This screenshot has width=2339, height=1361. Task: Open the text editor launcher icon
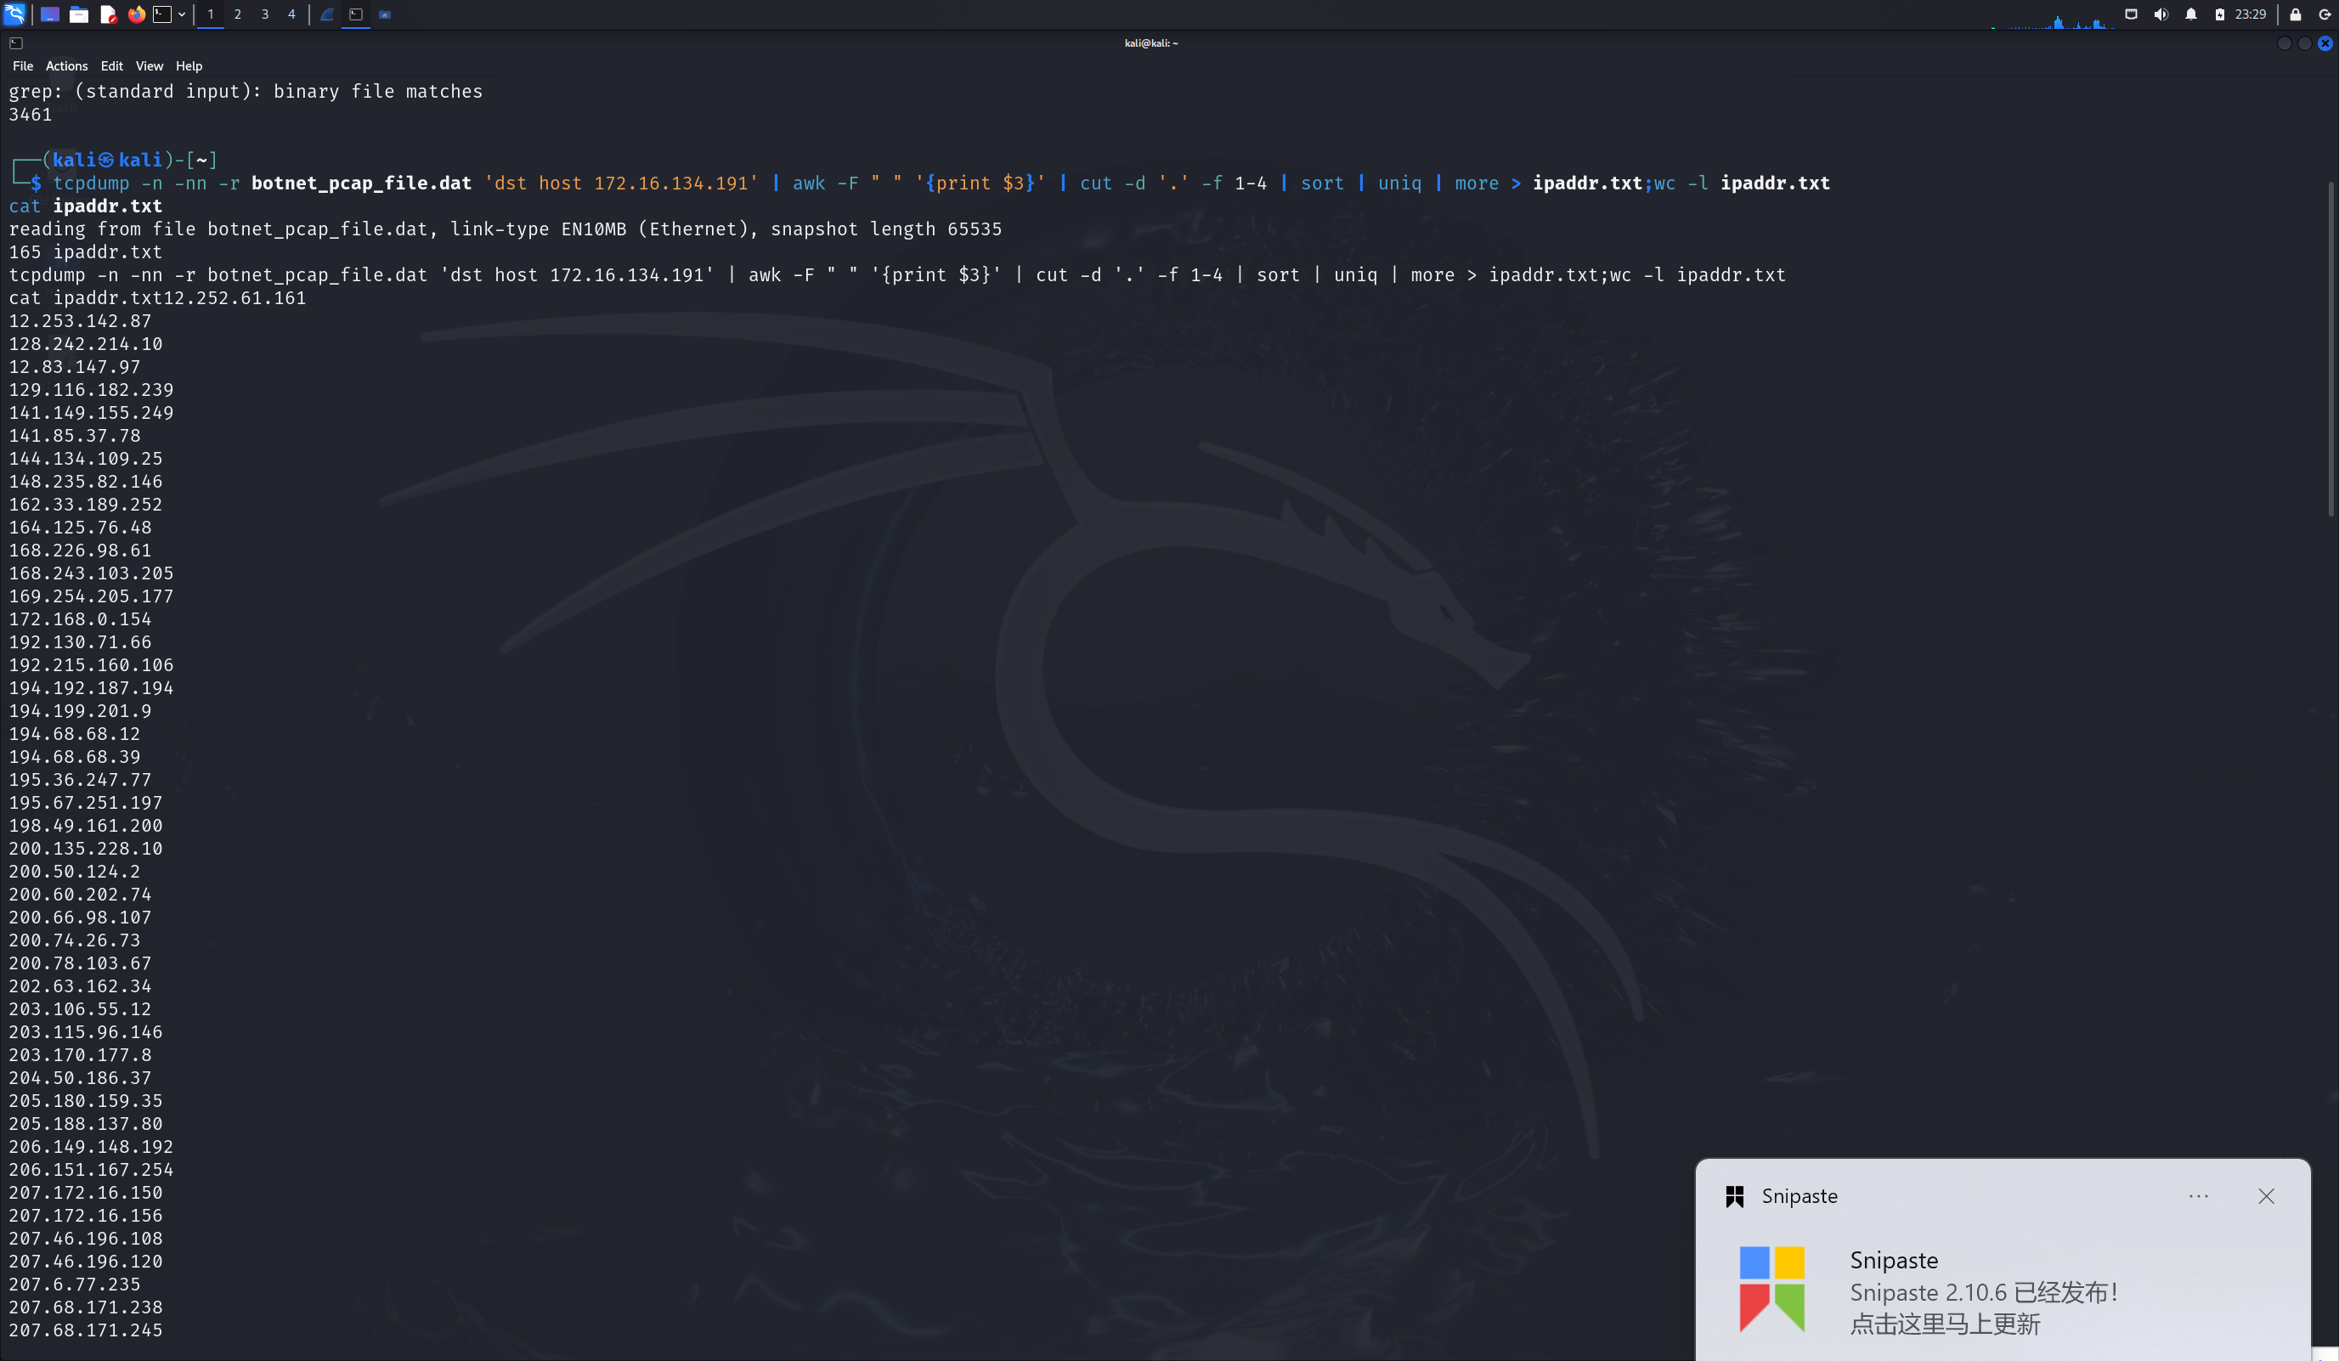[108, 14]
